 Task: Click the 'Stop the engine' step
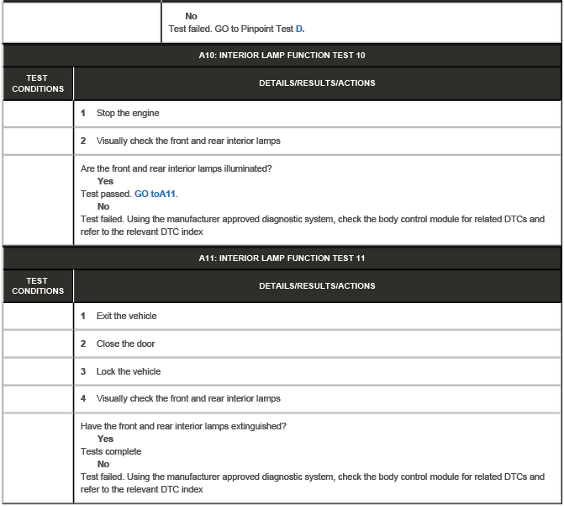click(x=128, y=114)
